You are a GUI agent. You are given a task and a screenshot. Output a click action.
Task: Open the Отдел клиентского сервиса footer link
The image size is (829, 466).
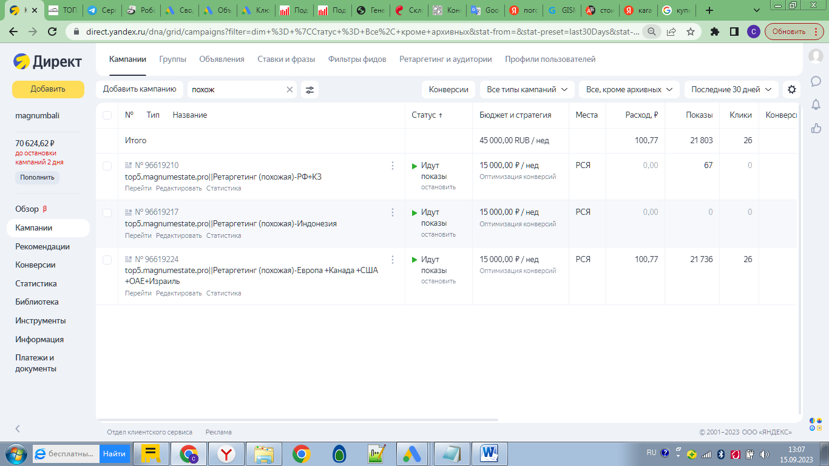click(x=150, y=432)
